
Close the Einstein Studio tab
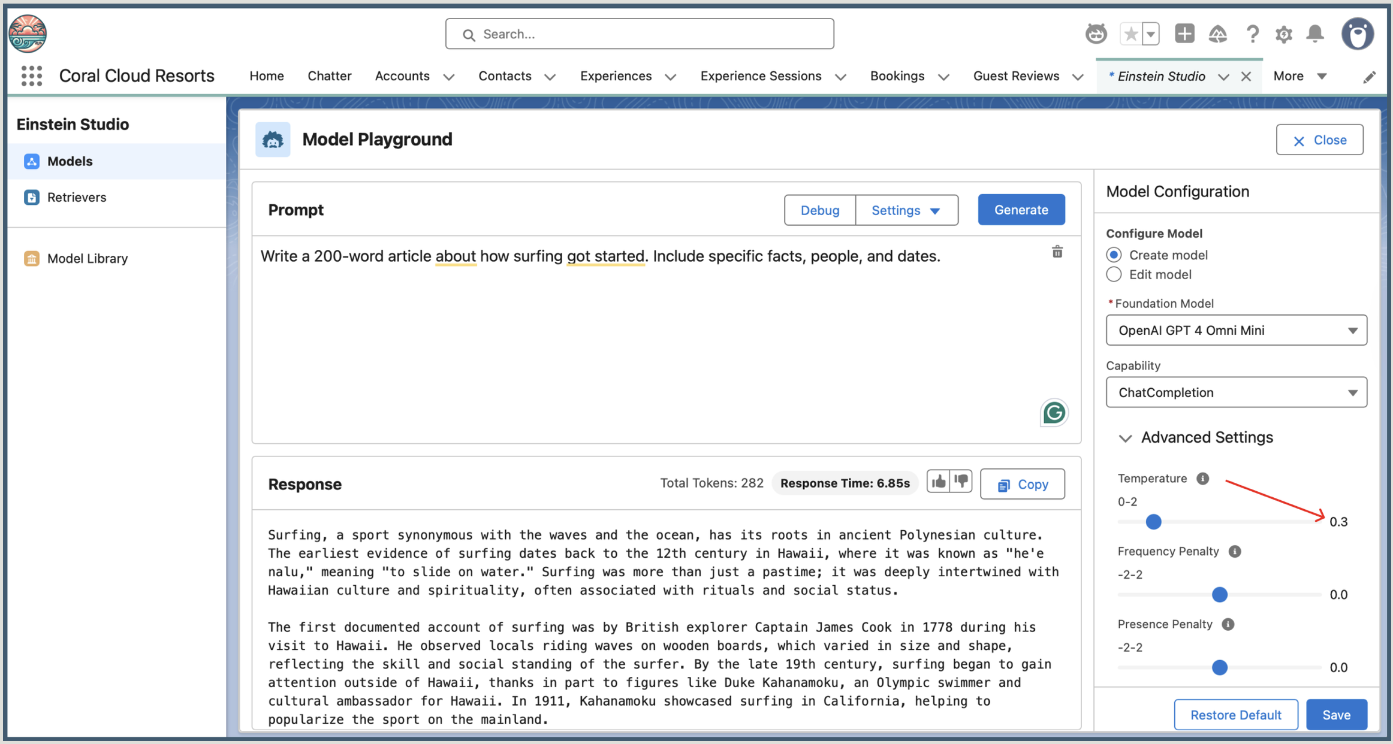pyautogui.click(x=1246, y=76)
